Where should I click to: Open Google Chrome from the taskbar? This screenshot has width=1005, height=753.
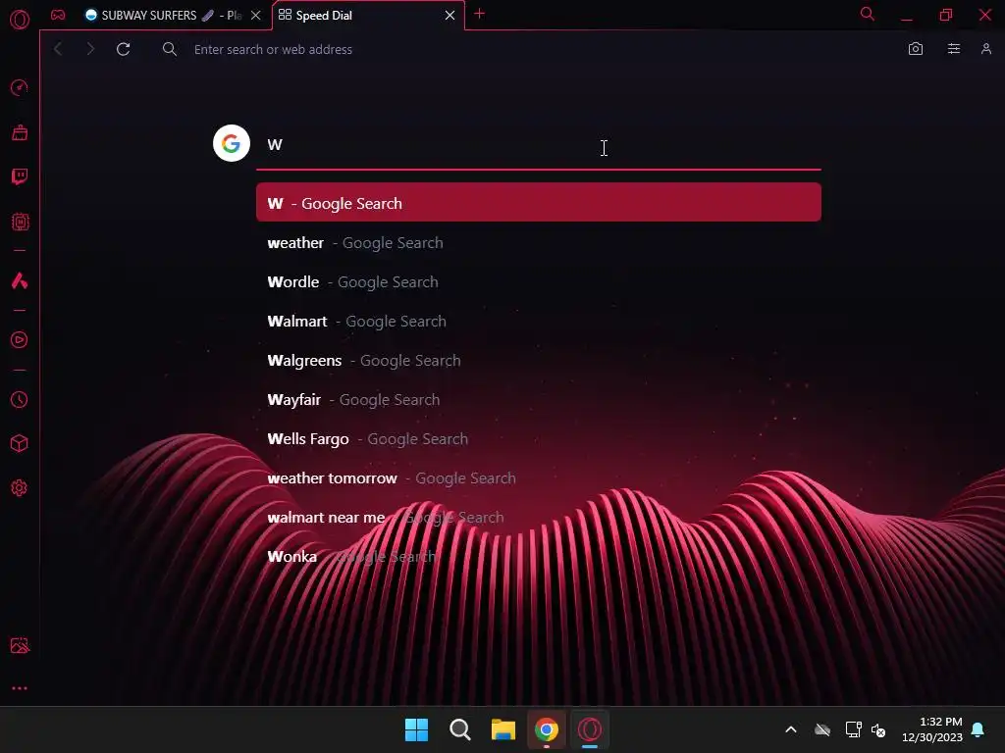pyautogui.click(x=546, y=729)
